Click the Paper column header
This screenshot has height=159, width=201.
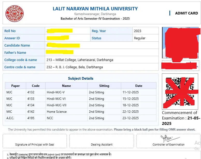tap(15, 86)
